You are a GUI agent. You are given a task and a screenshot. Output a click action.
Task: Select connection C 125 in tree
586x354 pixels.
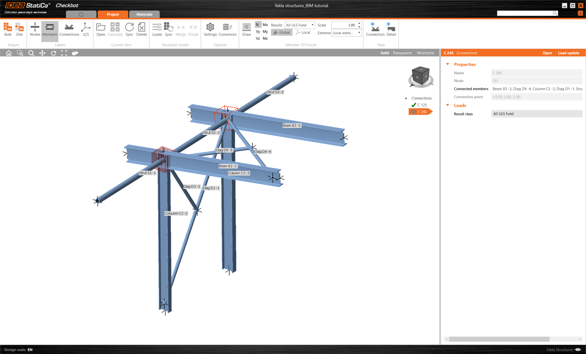(422, 105)
